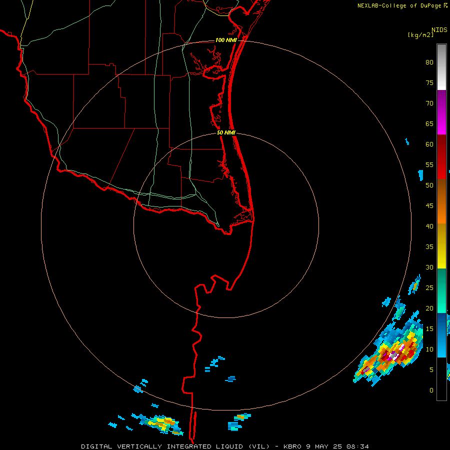Click the 15 value on color scale
Screen dimensions: 450x450
point(429,329)
